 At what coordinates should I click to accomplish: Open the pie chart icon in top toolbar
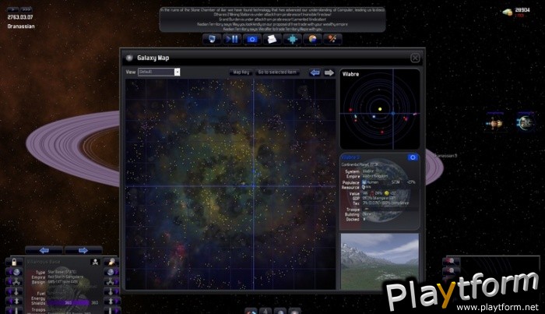point(312,39)
